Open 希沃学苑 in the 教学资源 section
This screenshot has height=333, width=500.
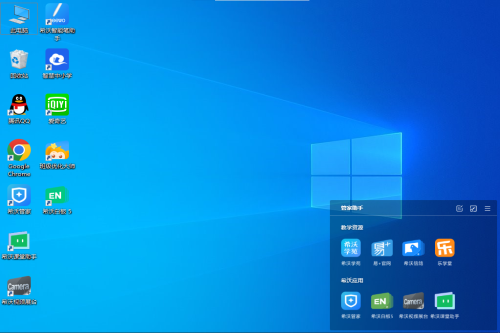click(351, 252)
